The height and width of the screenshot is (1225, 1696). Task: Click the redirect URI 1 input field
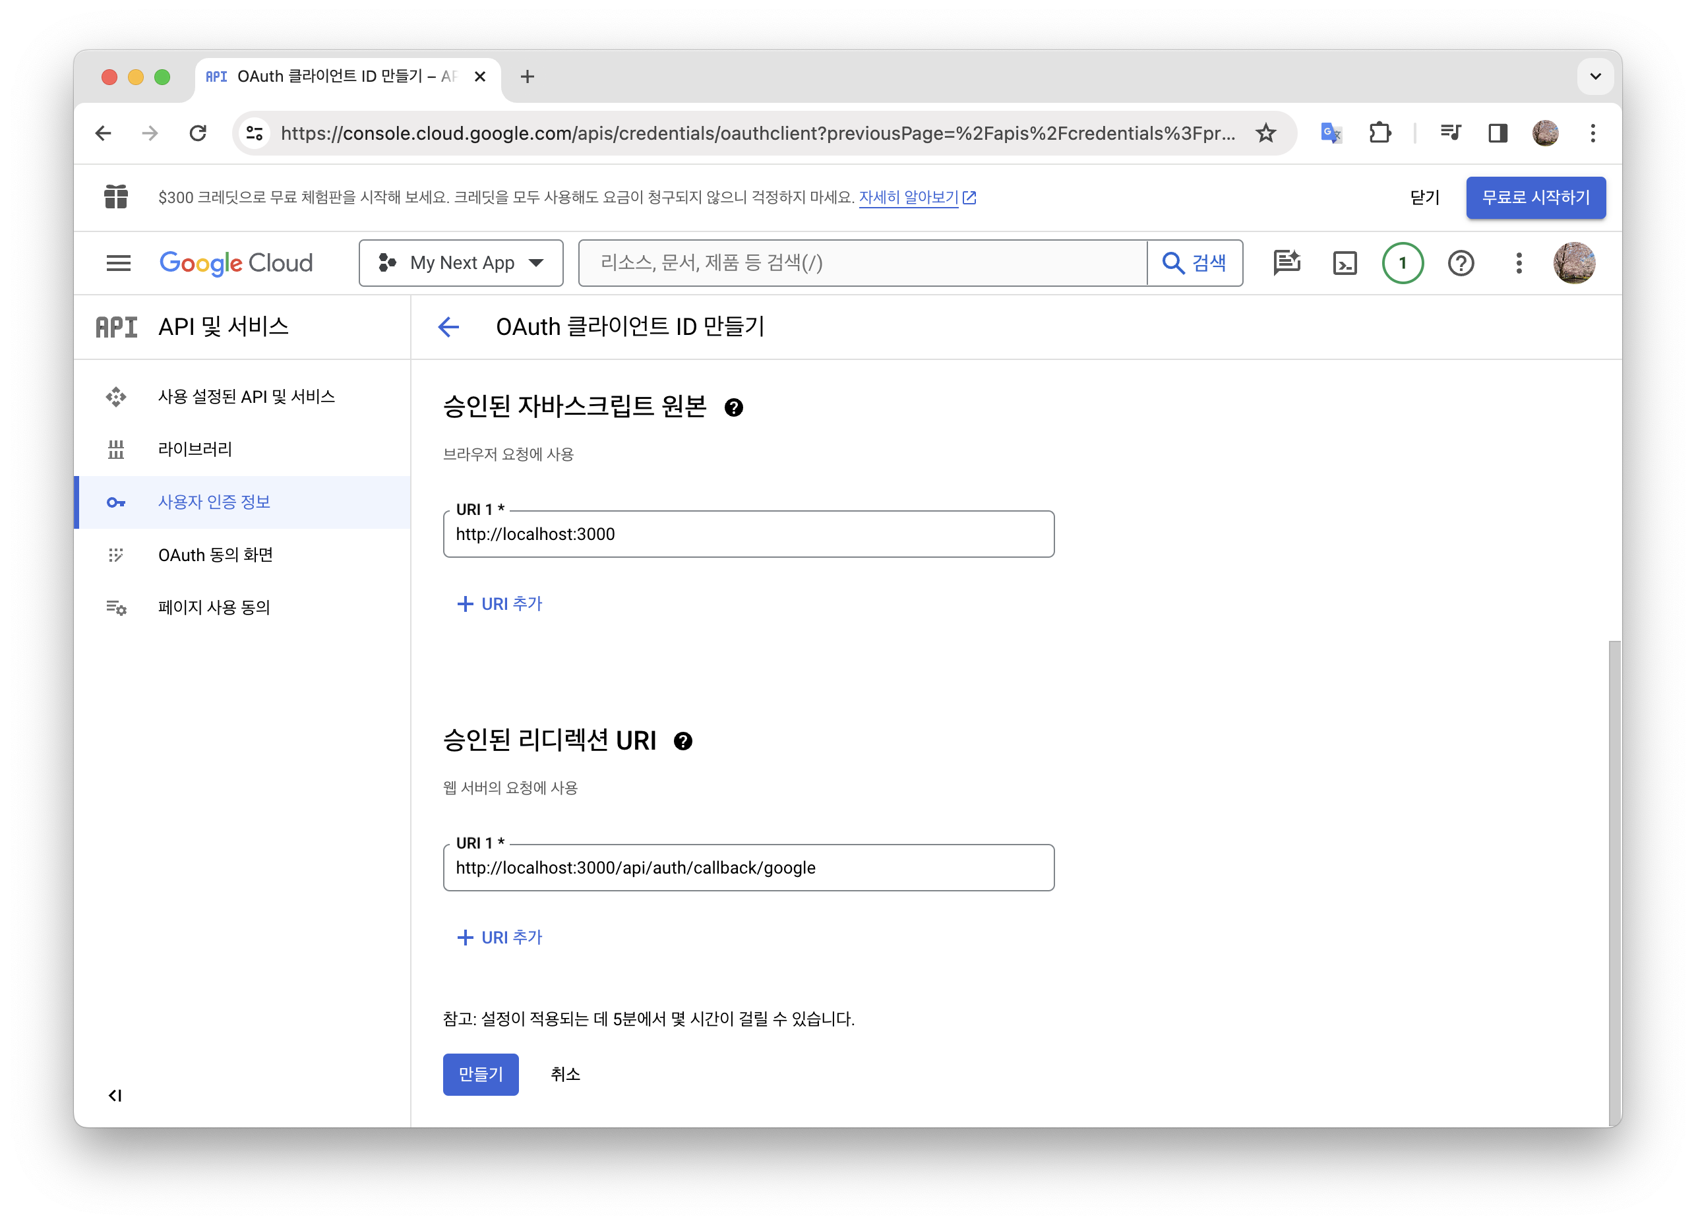click(748, 868)
